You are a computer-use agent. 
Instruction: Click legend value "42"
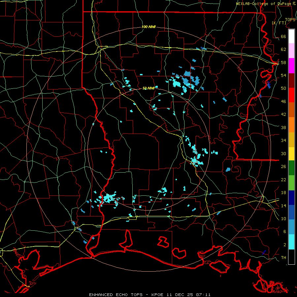[x=283, y=115]
